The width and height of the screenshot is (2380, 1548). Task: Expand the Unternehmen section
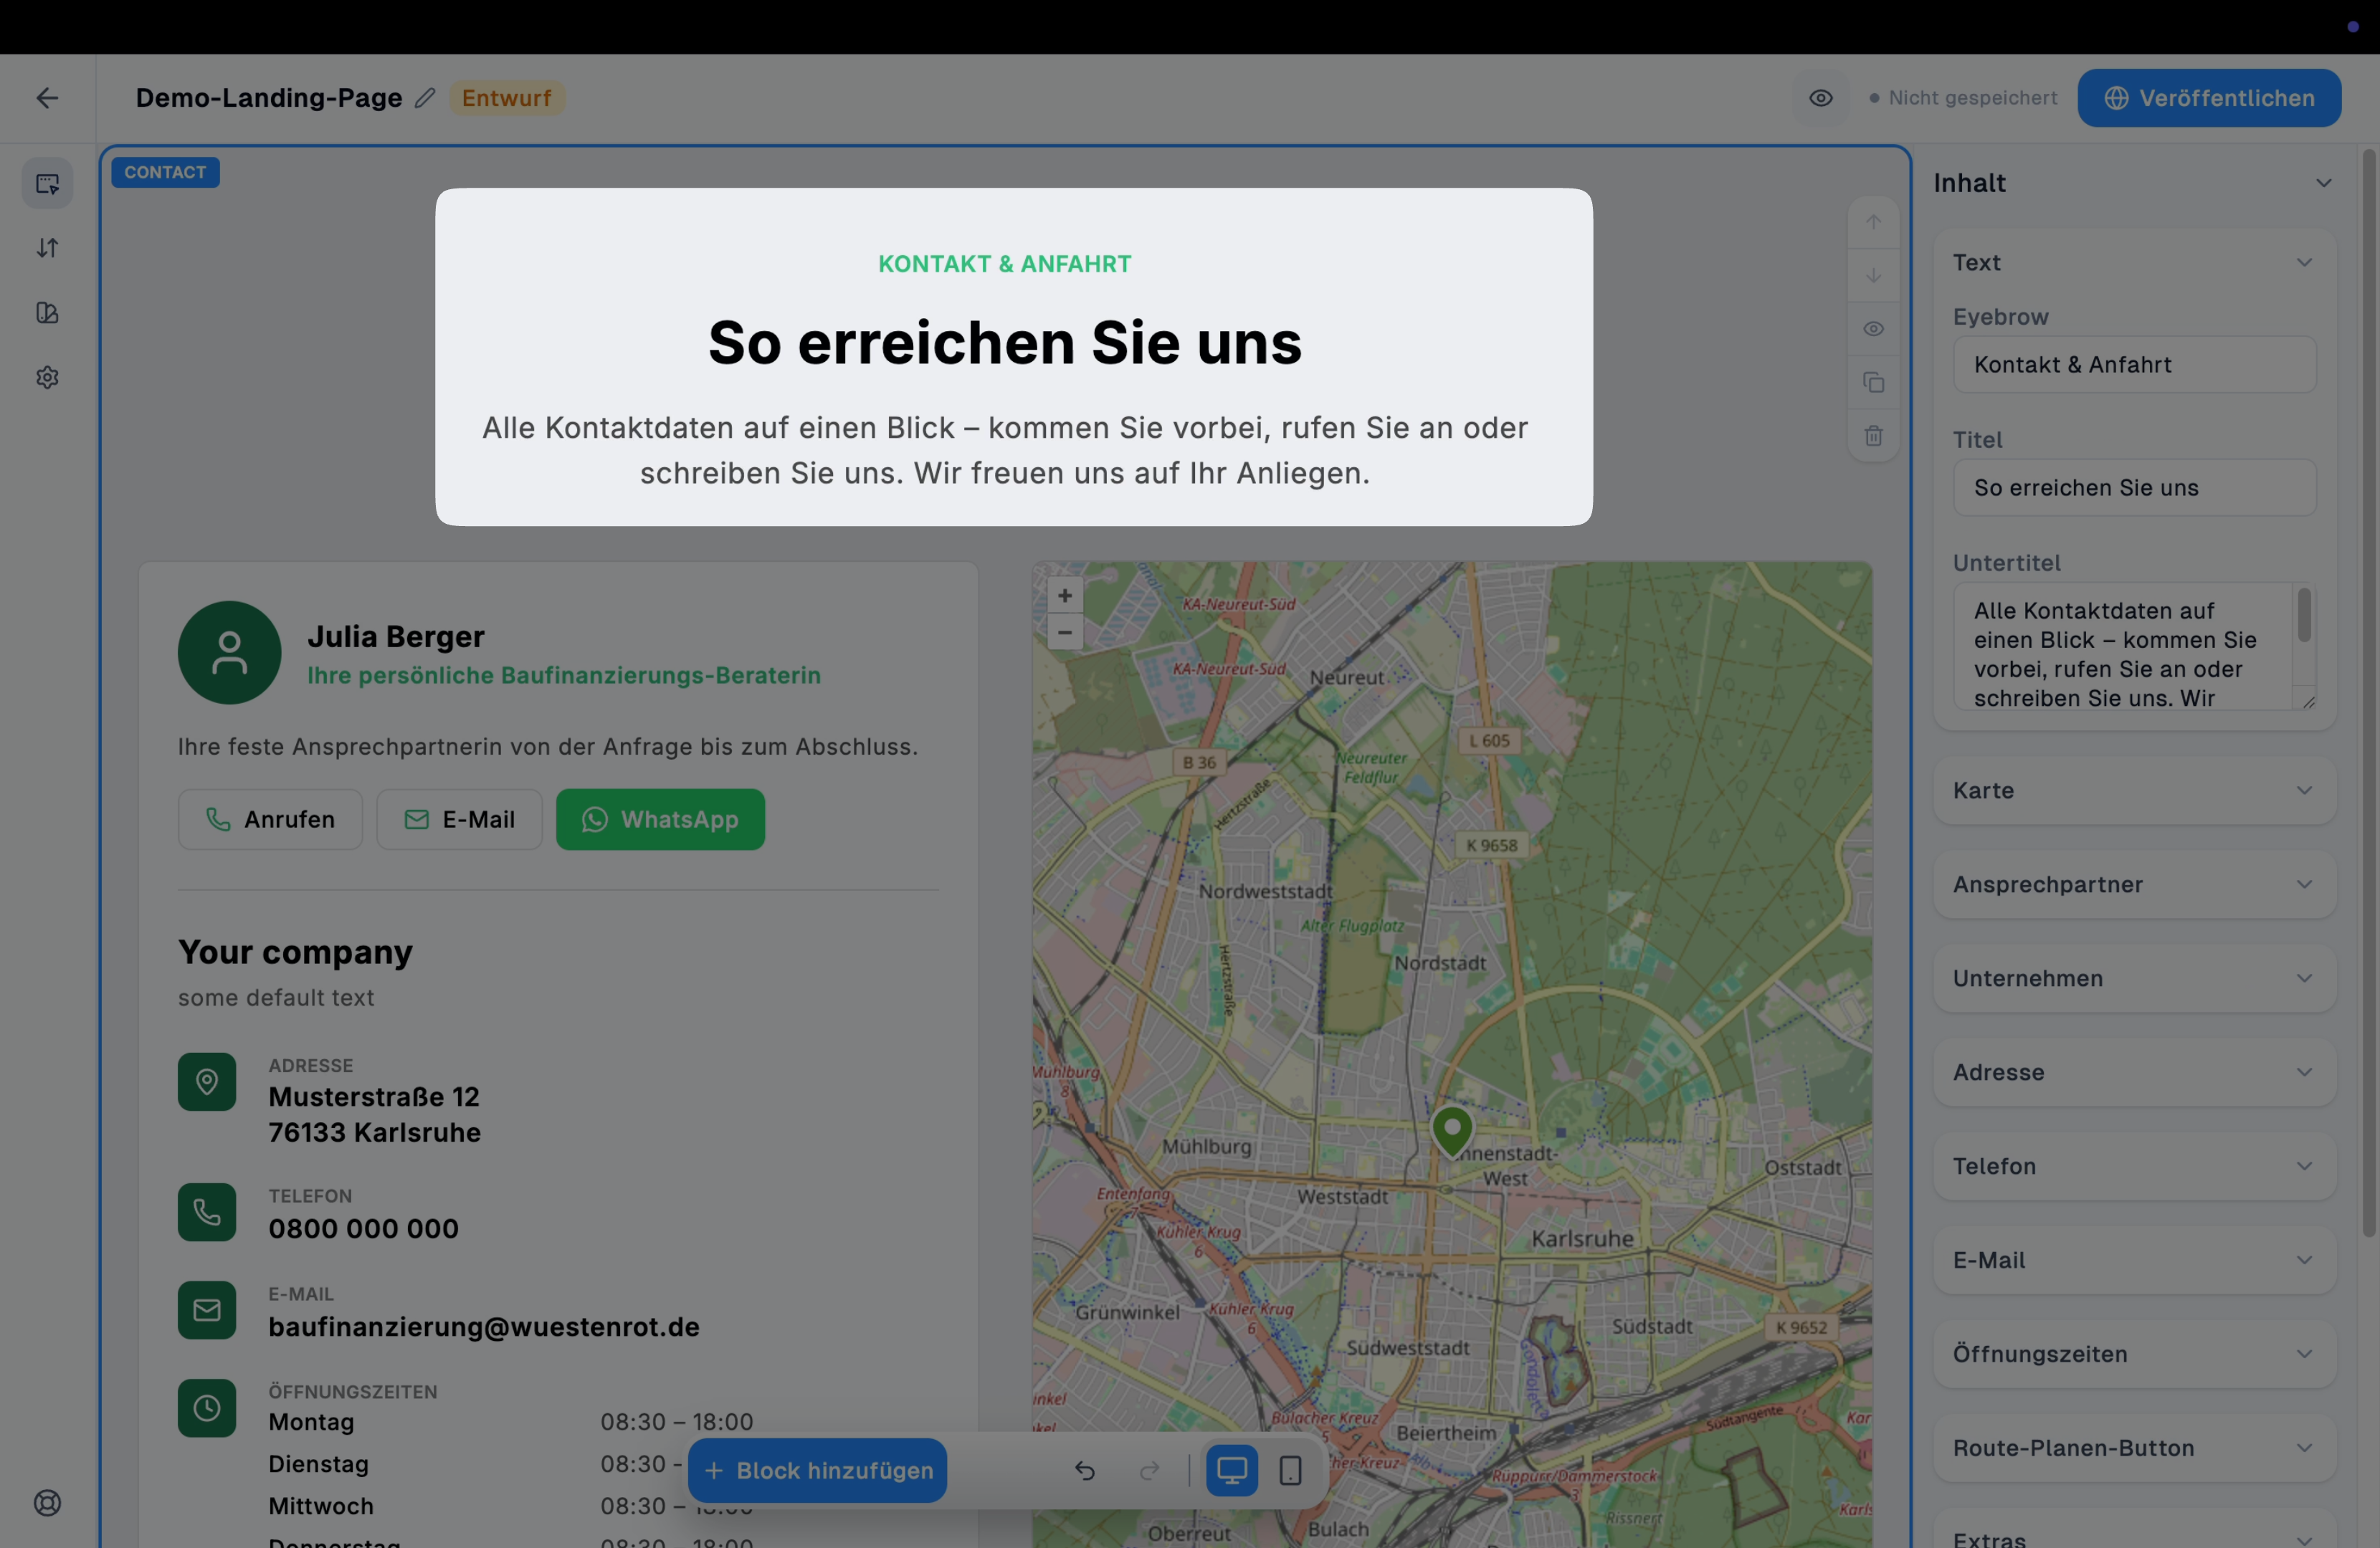[2134, 978]
